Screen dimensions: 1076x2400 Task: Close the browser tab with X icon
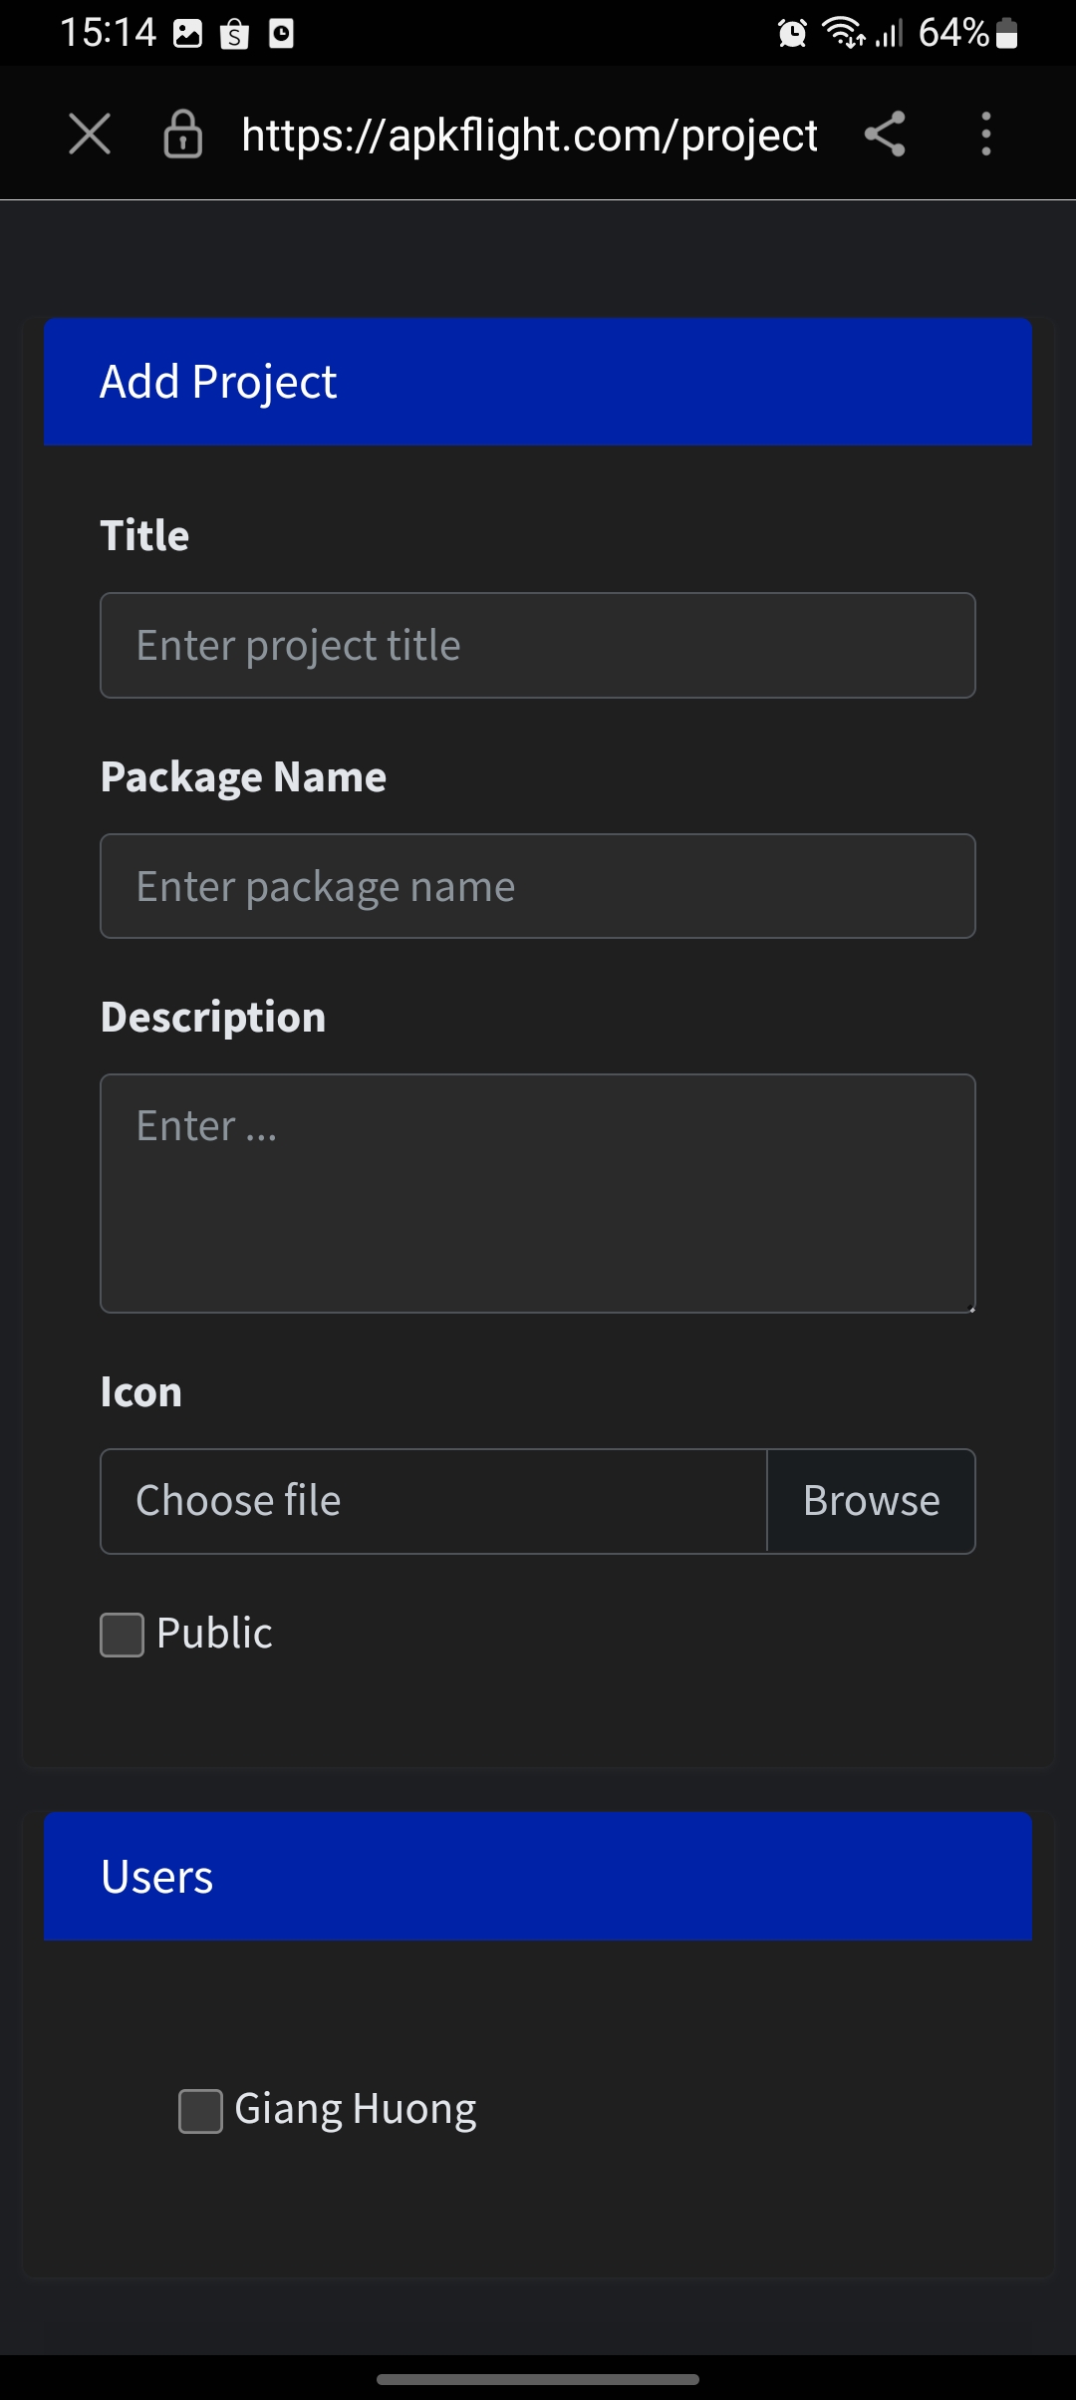click(x=90, y=134)
